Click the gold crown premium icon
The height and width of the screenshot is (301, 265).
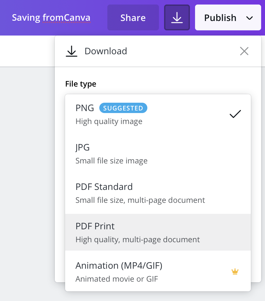pos(235,272)
